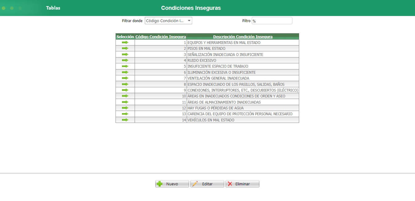Expand the Código Condición combo box arrow
Viewport: 415px width, 201px height.
189,20
